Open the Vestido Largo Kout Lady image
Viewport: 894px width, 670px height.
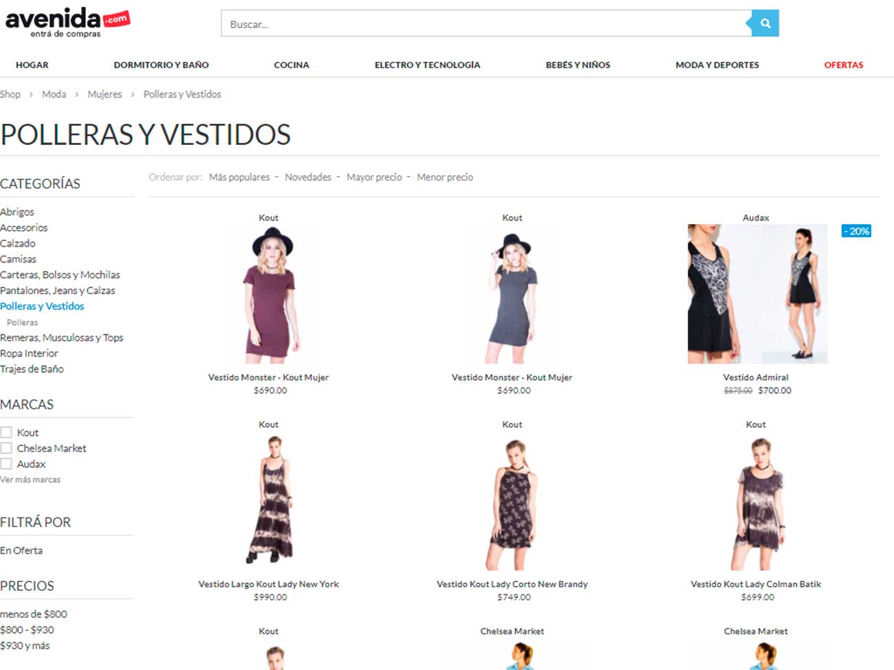click(269, 501)
